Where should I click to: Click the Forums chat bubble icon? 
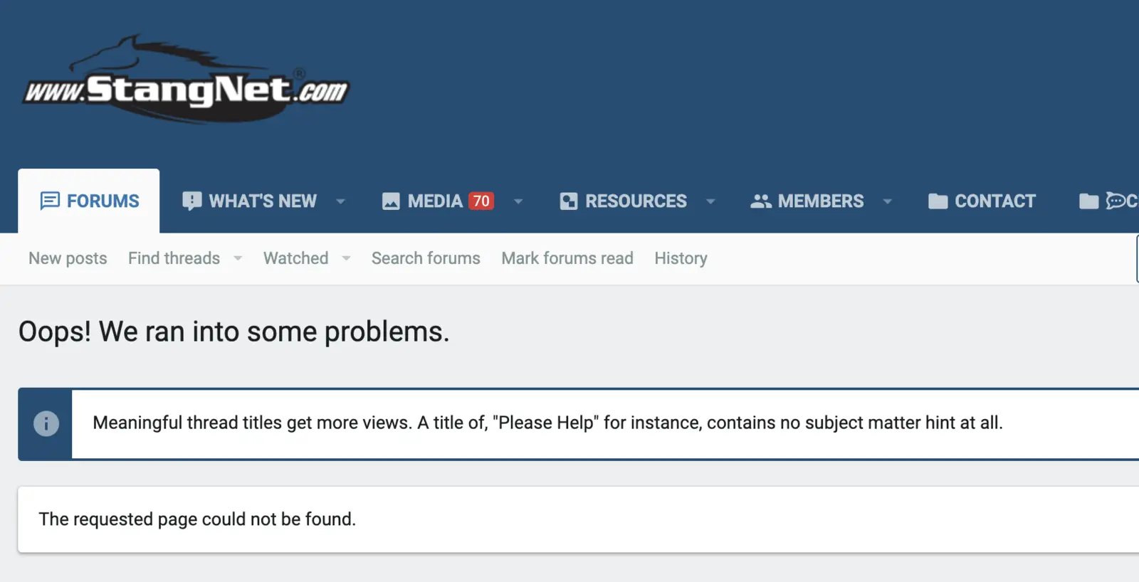click(x=50, y=201)
